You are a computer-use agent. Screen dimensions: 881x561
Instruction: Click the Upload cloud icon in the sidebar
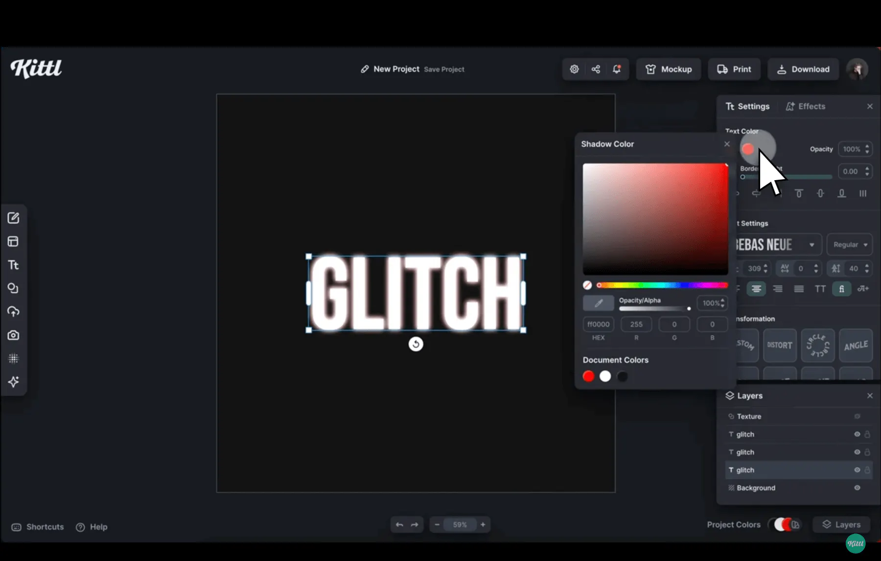(x=13, y=312)
